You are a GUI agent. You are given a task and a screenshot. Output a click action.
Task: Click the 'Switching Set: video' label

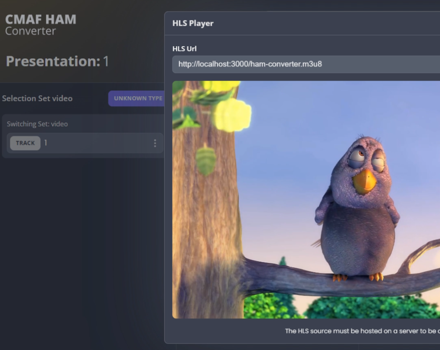click(37, 124)
